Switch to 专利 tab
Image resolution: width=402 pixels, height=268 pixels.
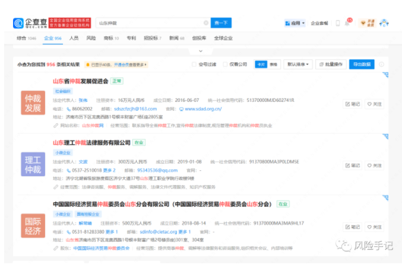point(131,38)
